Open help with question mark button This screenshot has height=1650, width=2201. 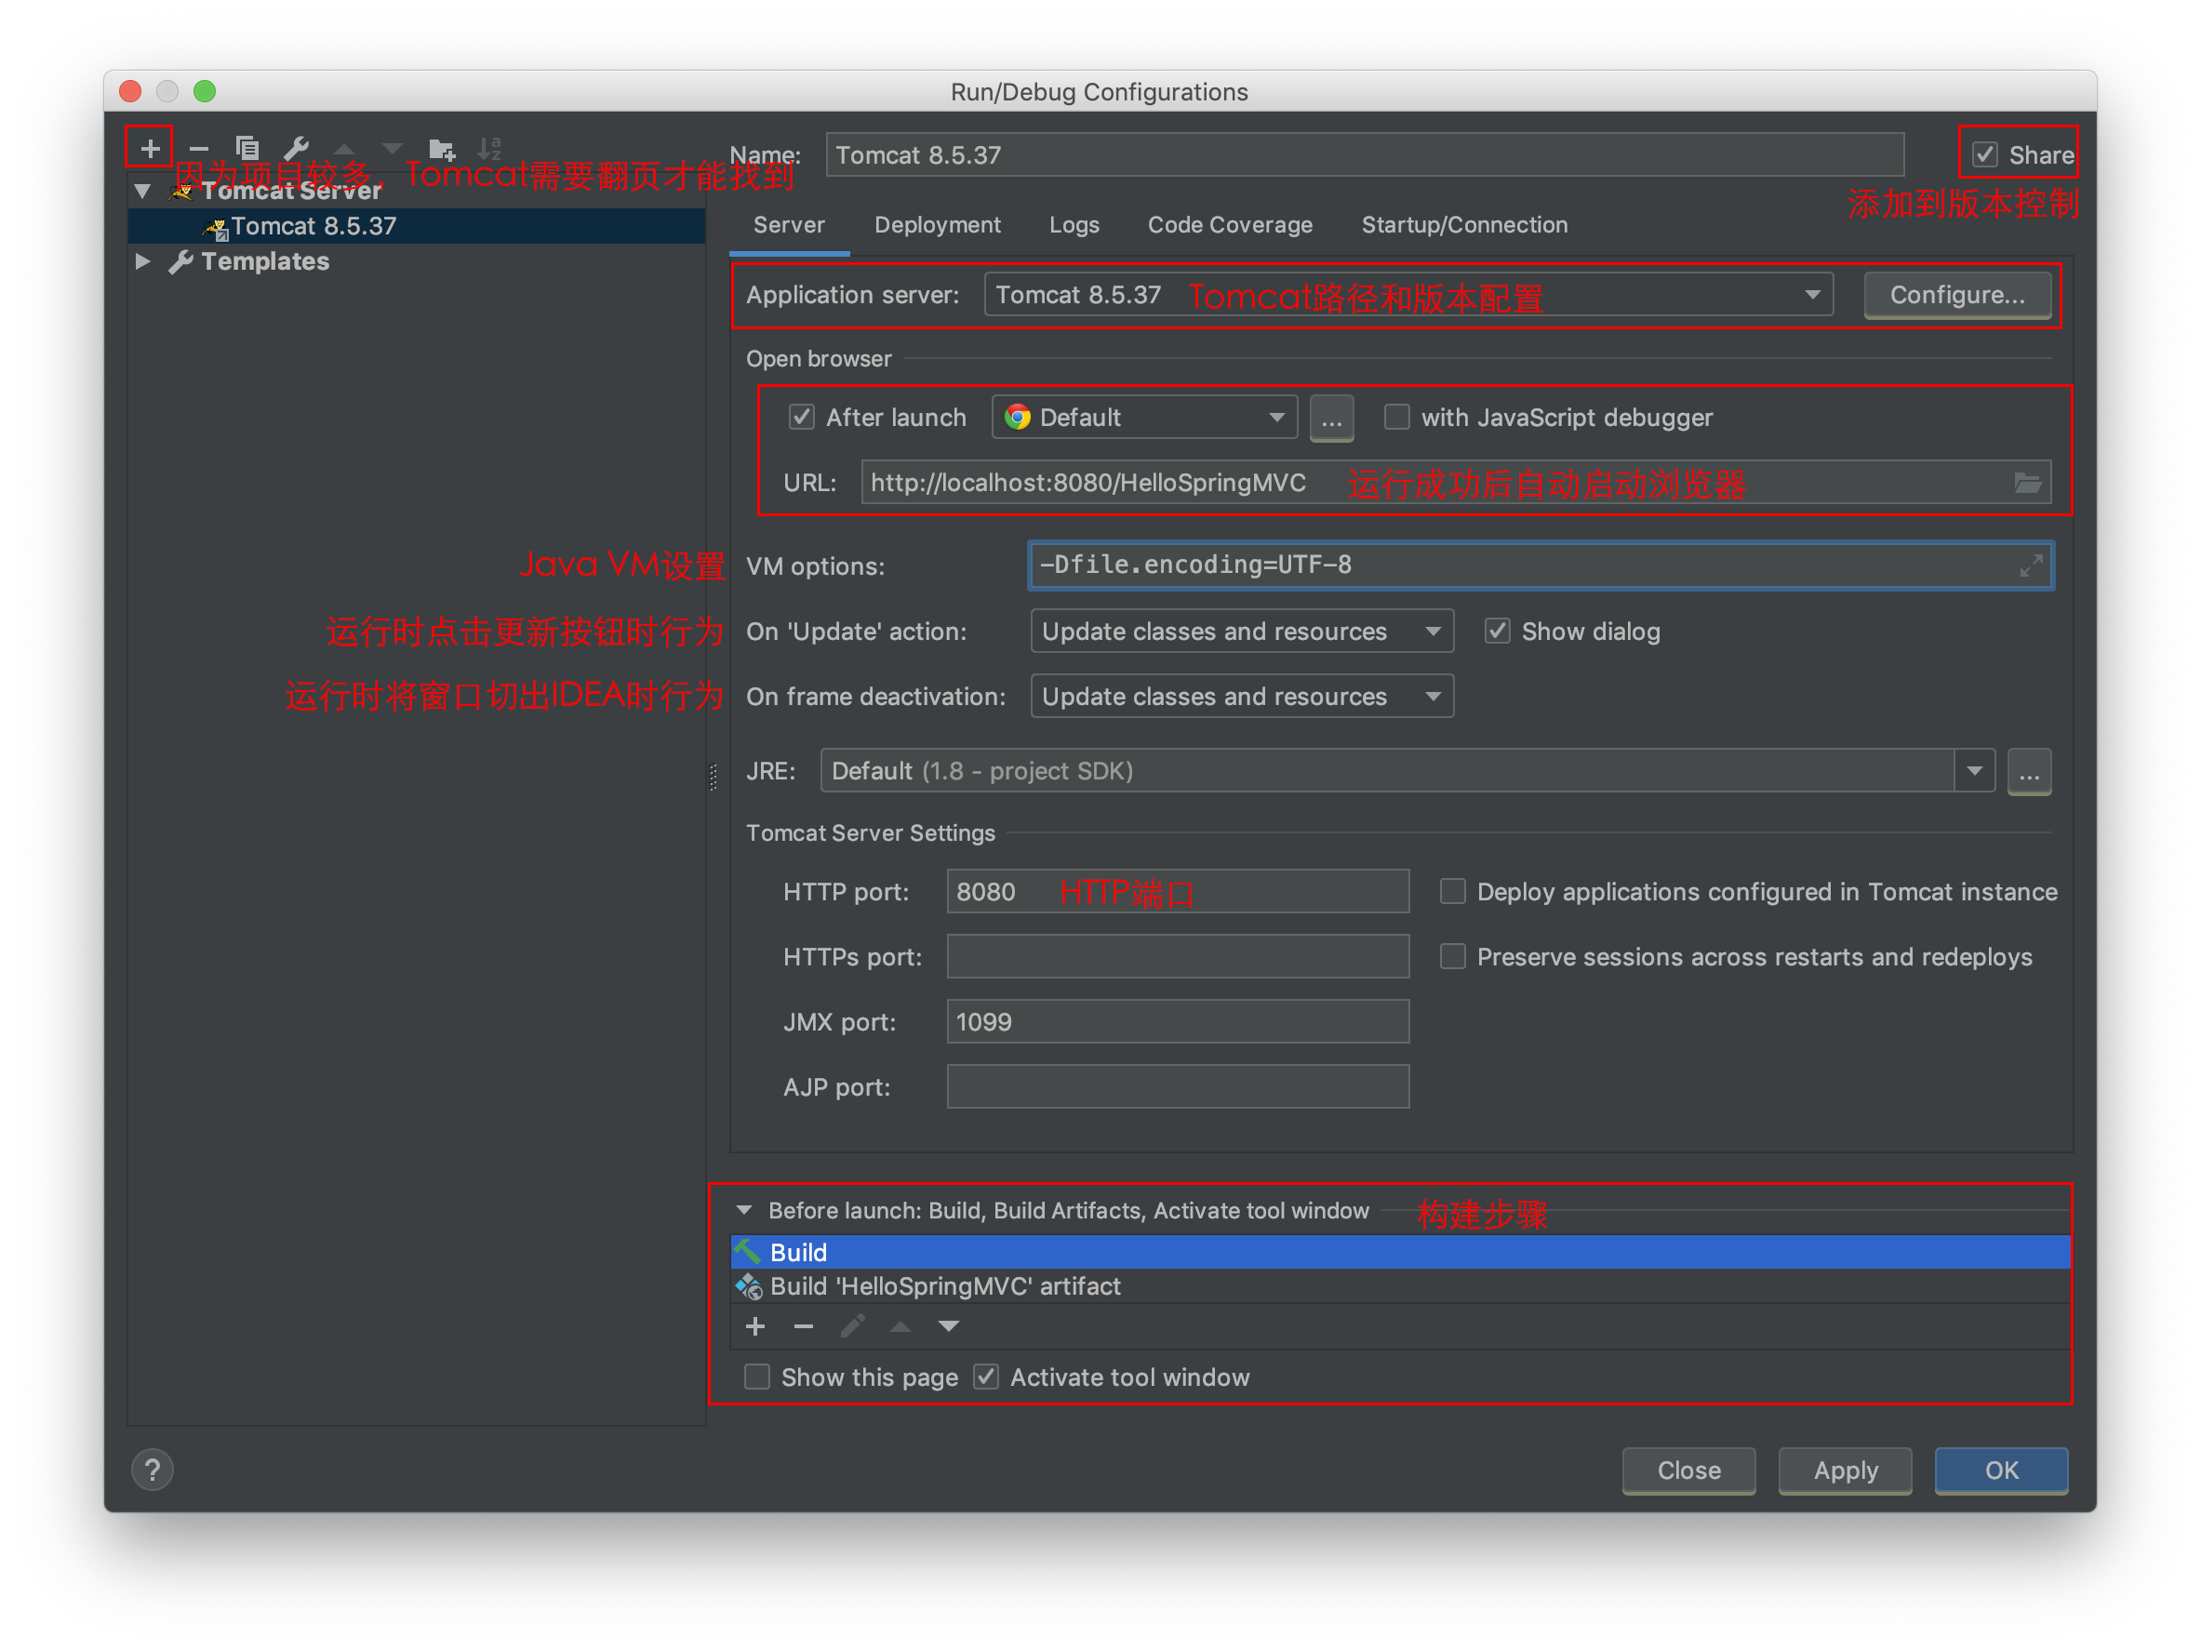pos(153,1470)
